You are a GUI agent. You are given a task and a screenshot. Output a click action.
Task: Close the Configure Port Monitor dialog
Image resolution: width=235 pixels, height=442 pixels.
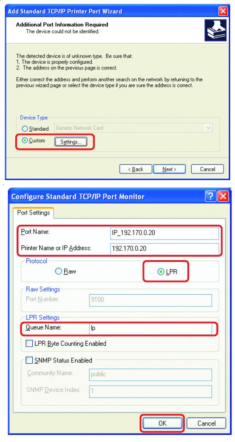pyautogui.click(x=224, y=196)
